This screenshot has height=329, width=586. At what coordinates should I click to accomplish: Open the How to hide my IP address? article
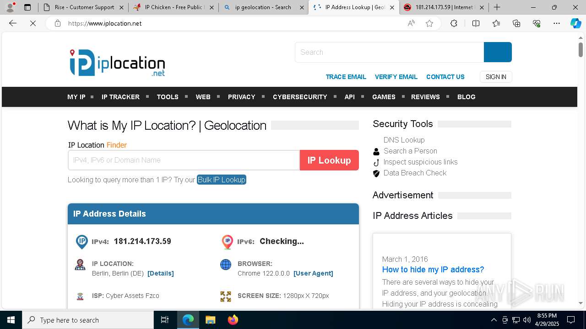433,270
